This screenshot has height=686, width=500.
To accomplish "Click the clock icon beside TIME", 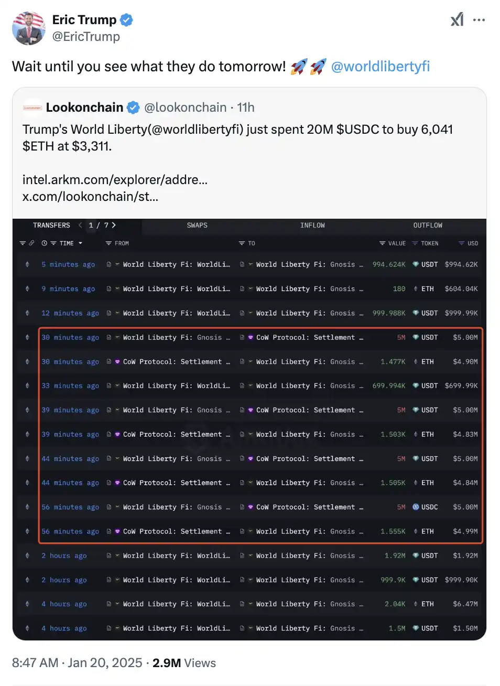I will [44, 243].
